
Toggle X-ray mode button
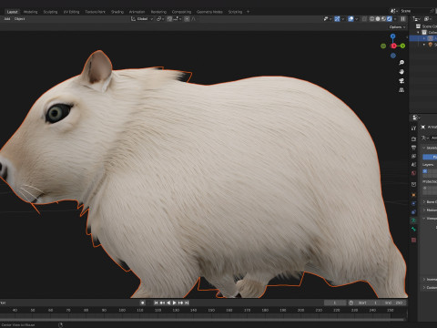click(364, 19)
